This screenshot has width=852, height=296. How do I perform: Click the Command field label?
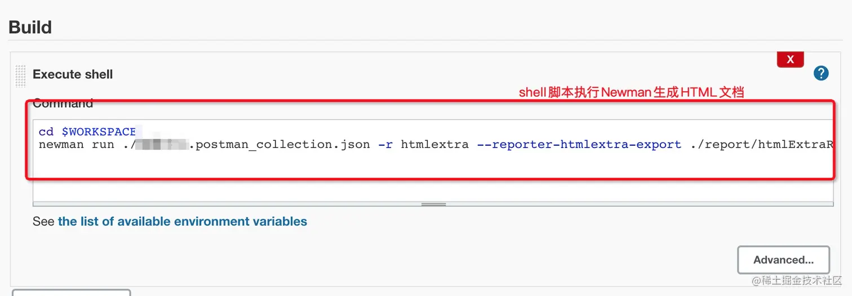coord(63,104)
